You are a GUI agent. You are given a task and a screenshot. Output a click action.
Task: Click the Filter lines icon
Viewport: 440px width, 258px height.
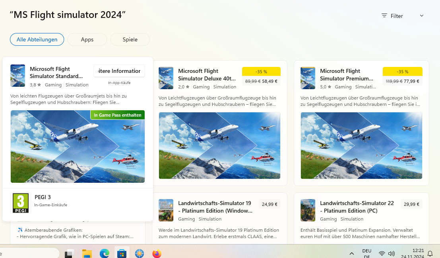pyautogui.click(x=384, y=16)
